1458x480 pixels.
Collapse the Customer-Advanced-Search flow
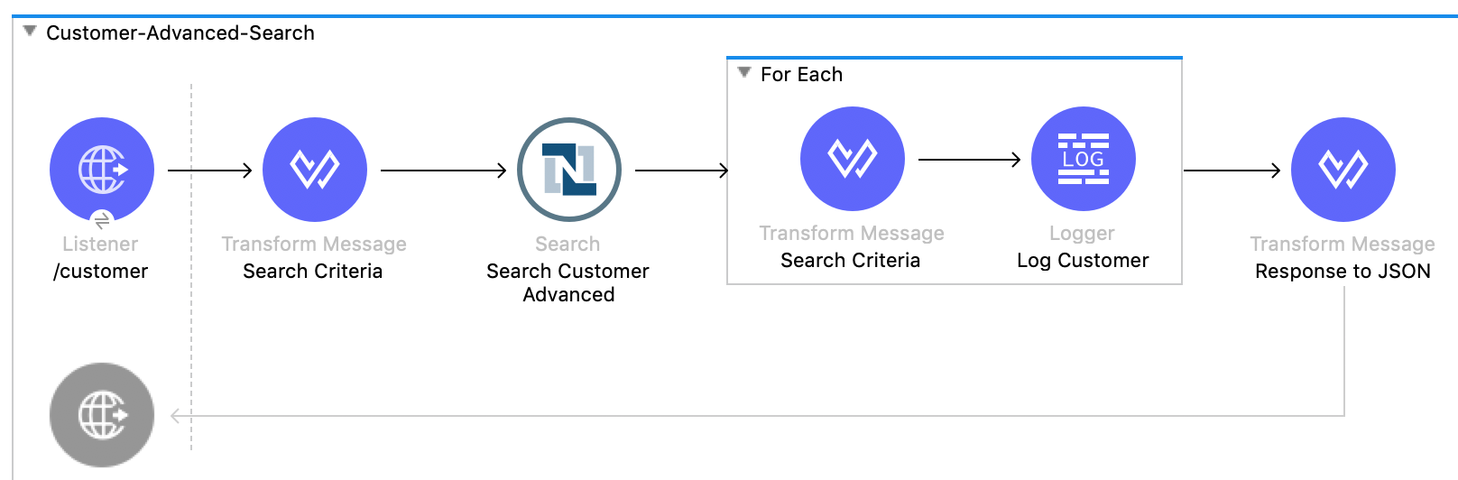click(x=30, y=32)
